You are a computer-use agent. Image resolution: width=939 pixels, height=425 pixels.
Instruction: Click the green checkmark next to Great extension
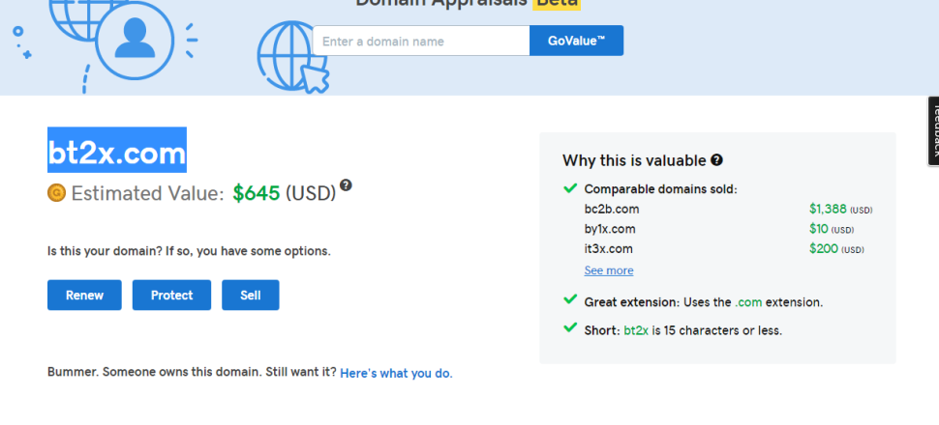pos(569,301)
